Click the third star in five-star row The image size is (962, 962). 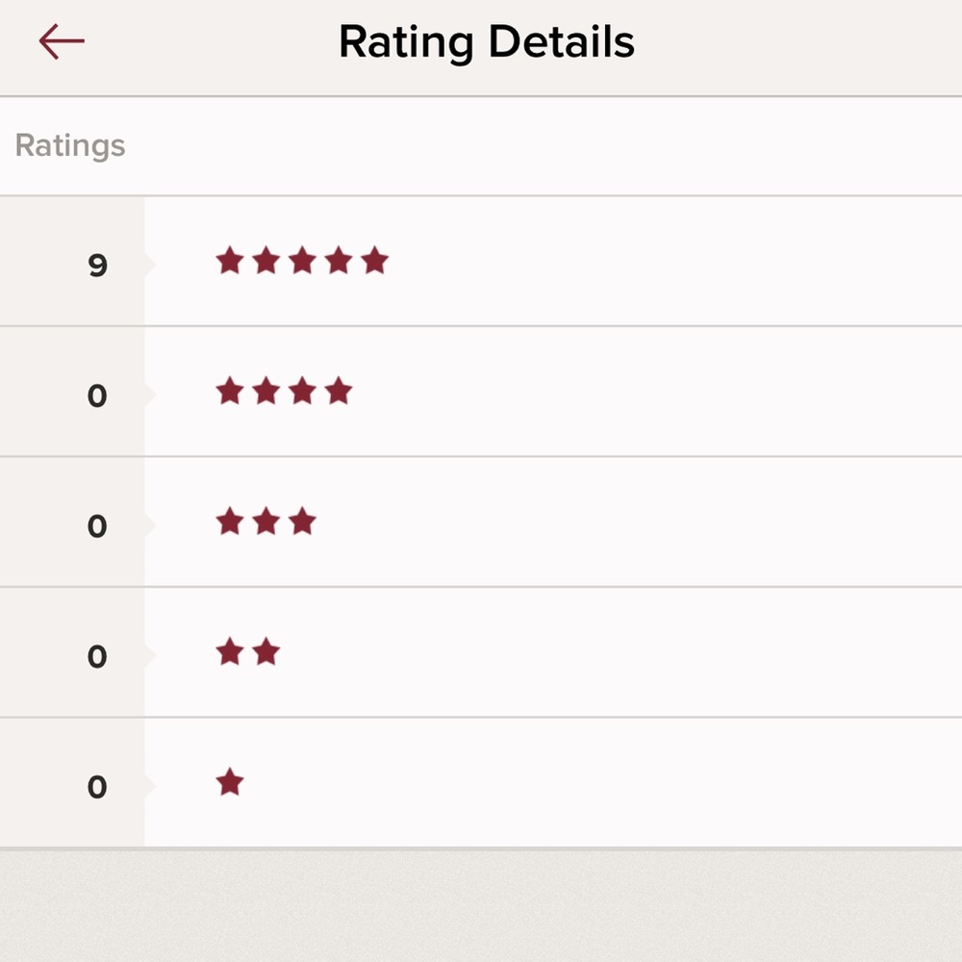tap(302, 260)
